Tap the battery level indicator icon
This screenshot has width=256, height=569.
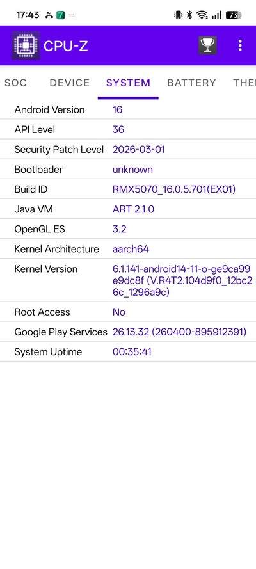pyautogui.click(x=234, y=15)
